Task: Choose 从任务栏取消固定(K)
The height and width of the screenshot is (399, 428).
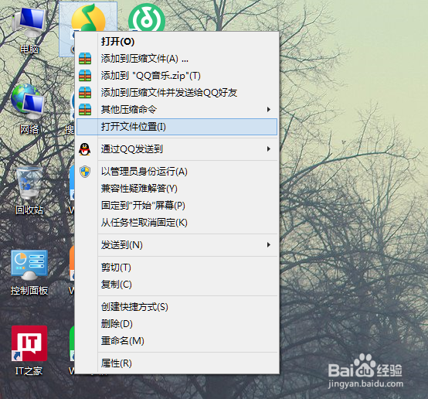Action: pos(177,223)
